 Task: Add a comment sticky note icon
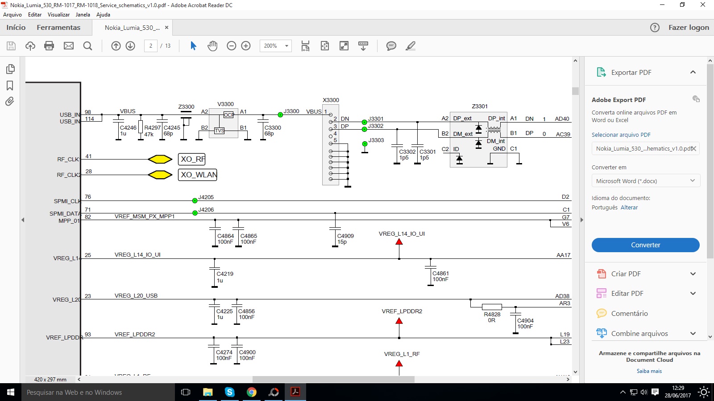pyautogui.click(x=391, y=46)
